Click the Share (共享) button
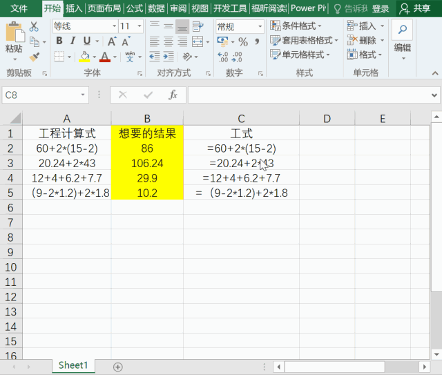 tap(416, 8)
